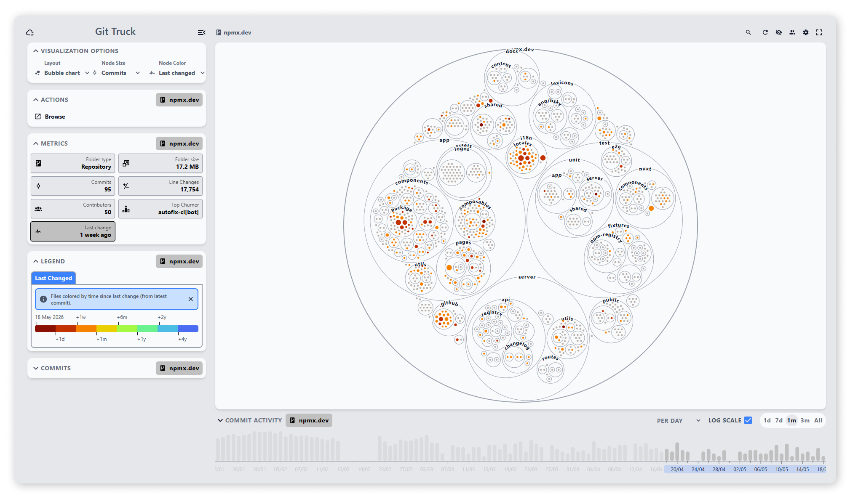850x499 pixels.
Task: Collapse the left sidebar panel icon
Action: coord(201,32)
